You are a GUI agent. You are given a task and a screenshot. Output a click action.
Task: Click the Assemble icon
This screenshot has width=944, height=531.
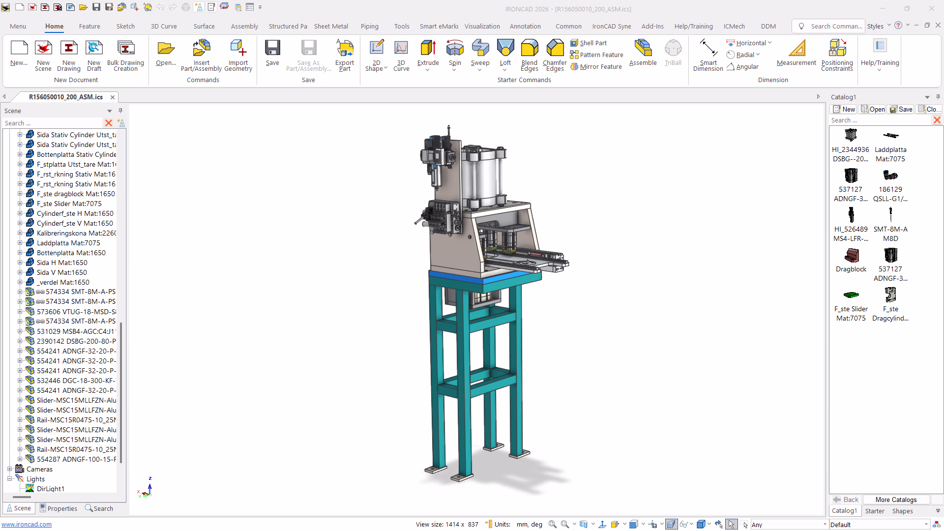click(x=643, y=49)
